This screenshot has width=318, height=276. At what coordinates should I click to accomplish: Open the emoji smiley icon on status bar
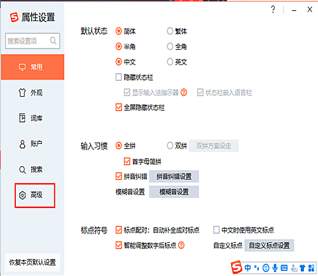click(266, 268)
